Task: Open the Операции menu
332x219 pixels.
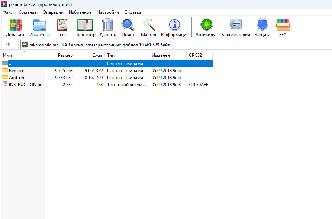Action: tap(53, 12)
